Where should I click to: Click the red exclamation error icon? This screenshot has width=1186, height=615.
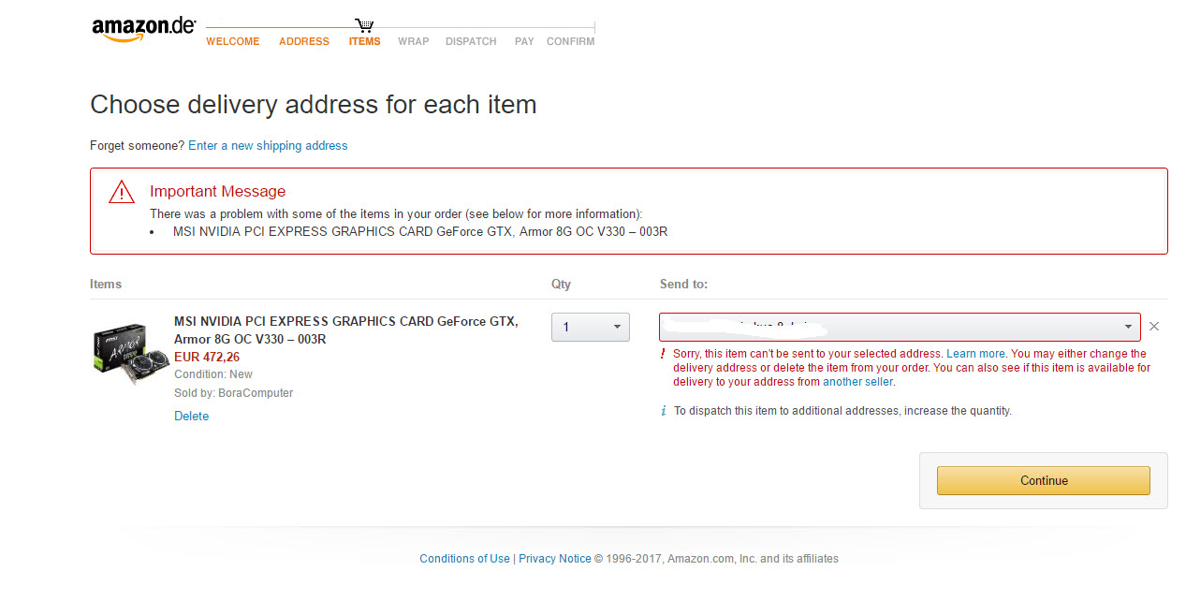click(x=663, y=354)
